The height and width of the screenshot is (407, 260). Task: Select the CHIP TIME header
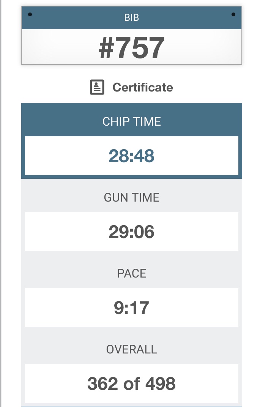(x=131, y=121)
